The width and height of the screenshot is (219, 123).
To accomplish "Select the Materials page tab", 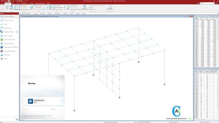I will click(x=50, y=13).
